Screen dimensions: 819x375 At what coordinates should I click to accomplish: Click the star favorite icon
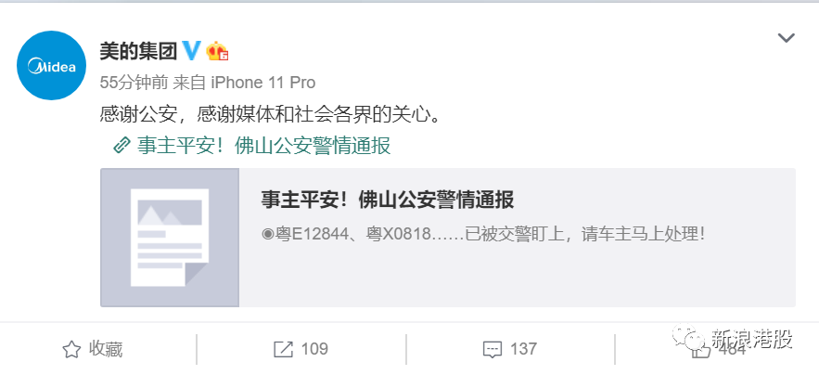pyautogui.click(x=71, y=349)
